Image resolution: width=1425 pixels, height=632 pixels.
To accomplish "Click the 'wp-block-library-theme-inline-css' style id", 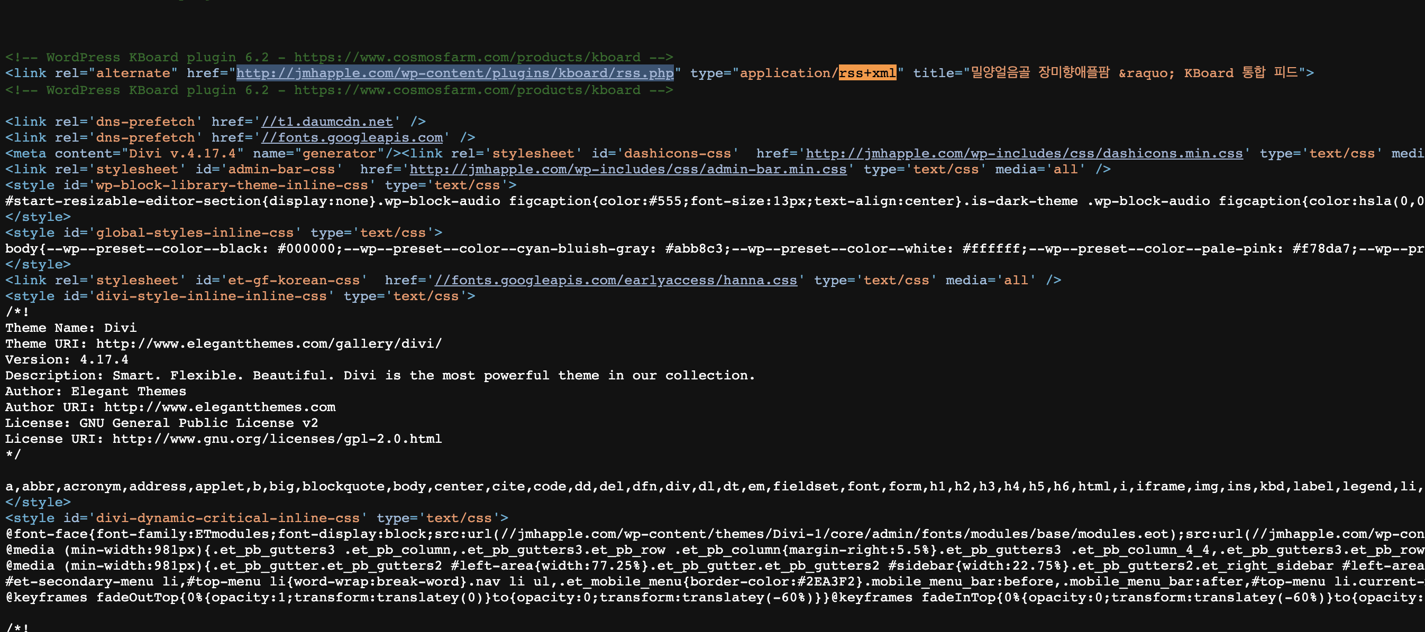I will pos(231,185).
